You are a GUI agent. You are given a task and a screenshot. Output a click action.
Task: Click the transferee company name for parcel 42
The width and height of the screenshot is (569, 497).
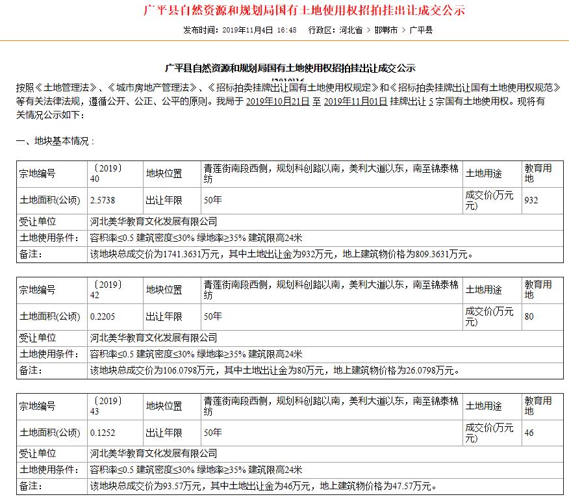153,338
